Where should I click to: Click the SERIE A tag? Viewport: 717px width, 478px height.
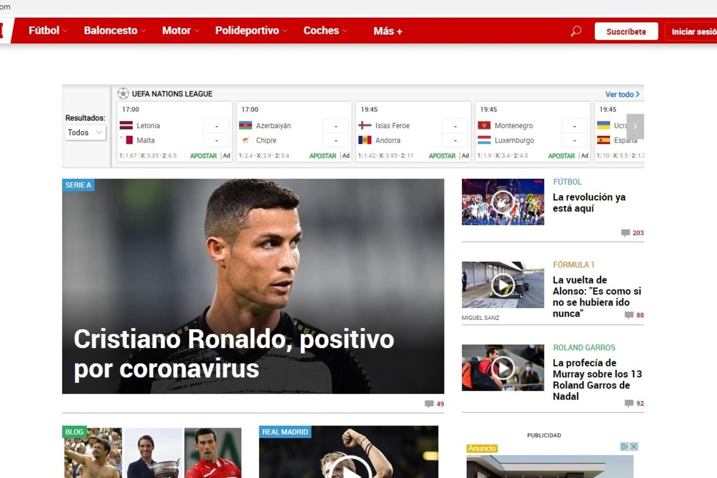[78, 185]
